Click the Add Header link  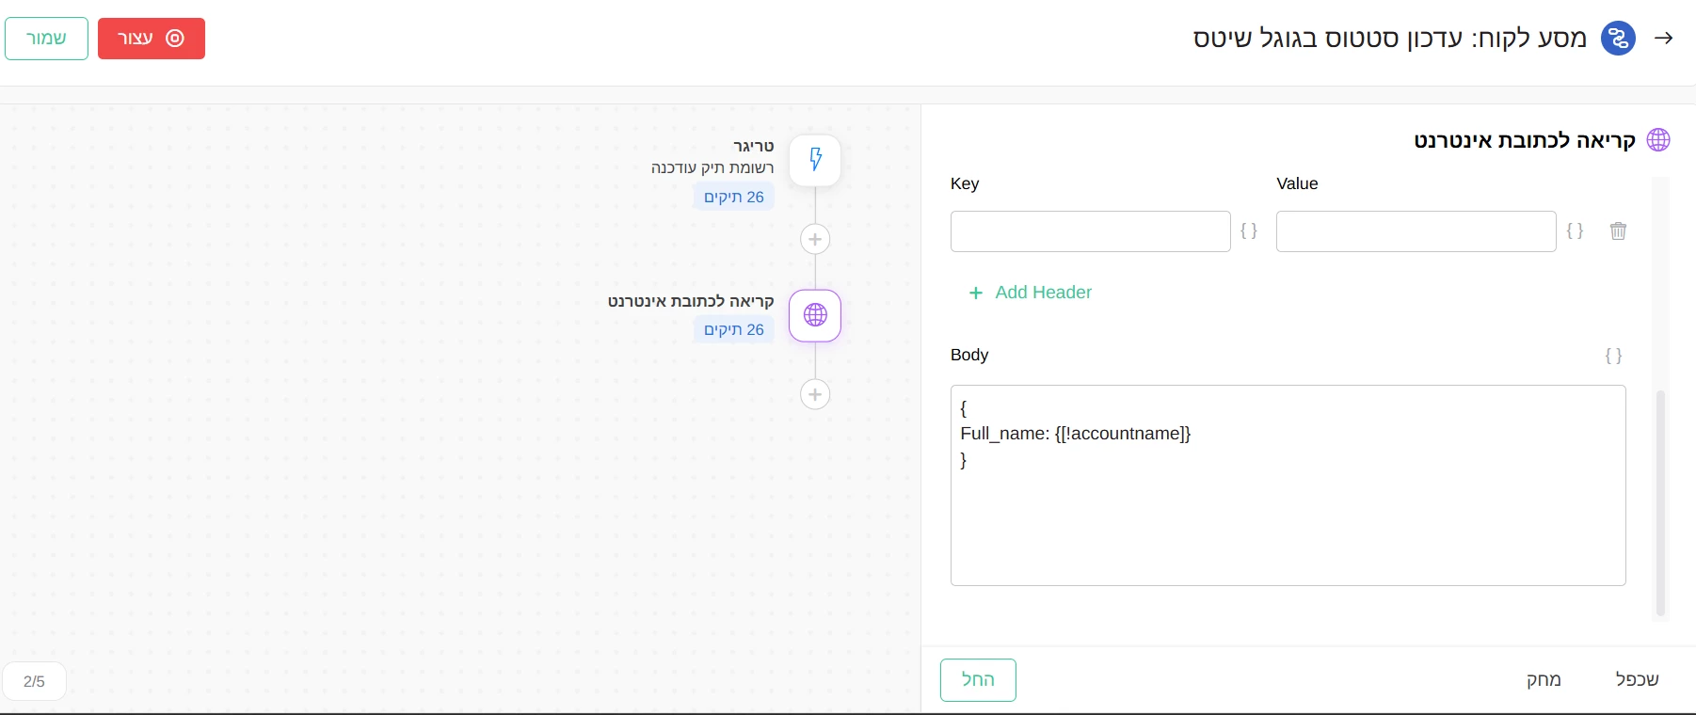tap(1031, 293)
